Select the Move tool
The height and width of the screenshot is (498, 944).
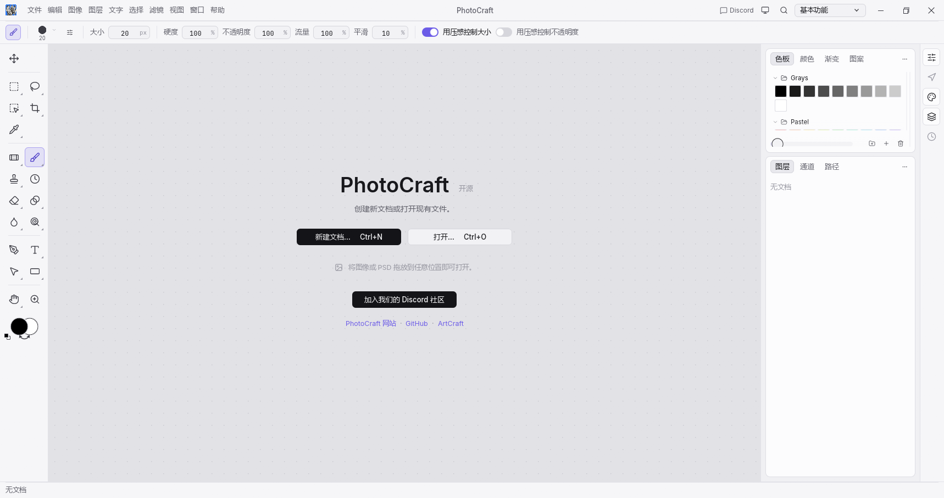pos(14,59)
